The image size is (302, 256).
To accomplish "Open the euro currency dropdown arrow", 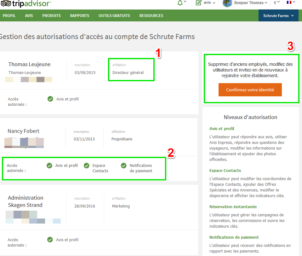I will tap(278, 2).
